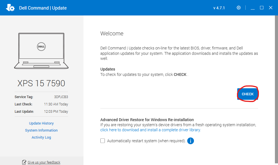278x165 pixels.
Task: Open the Activity Log
Action: pos(41,137)
